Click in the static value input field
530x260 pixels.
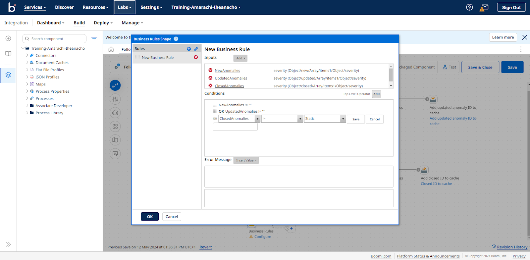235,127
